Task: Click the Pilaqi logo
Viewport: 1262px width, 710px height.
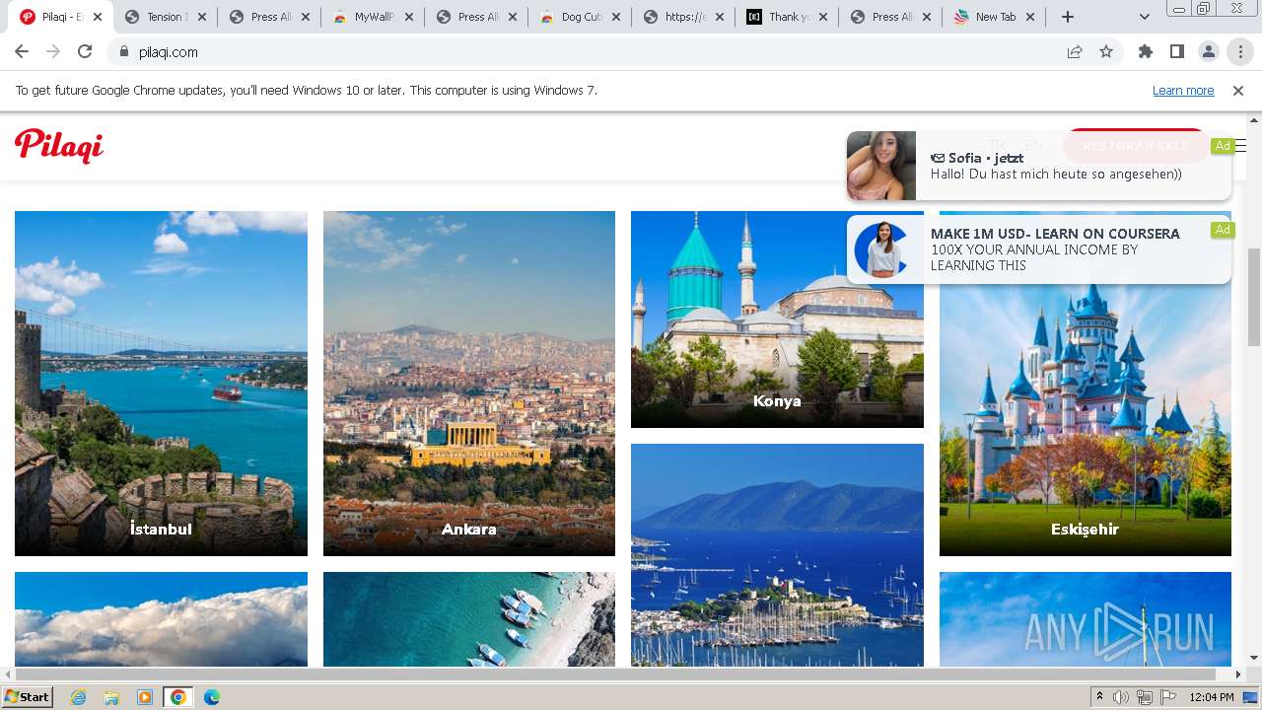Action: coord(59,146)
